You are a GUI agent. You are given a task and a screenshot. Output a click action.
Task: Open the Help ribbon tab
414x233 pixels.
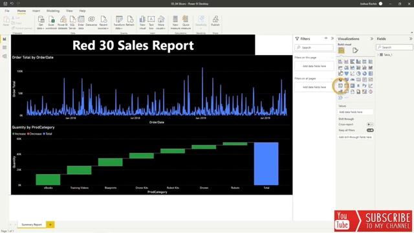[x=82, y=11]
